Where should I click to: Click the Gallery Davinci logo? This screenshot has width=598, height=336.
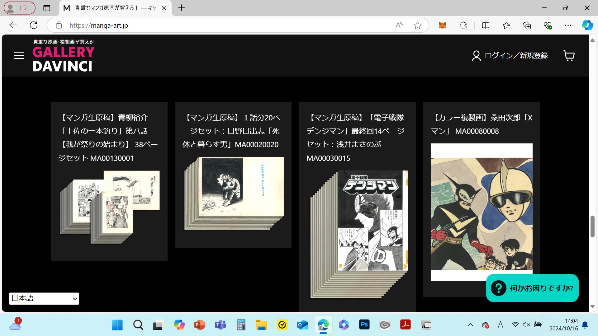(63, 56)
